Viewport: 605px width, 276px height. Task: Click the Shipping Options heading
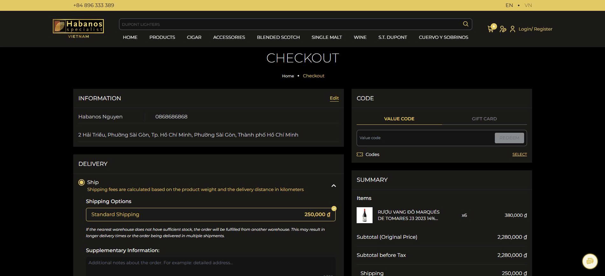[x=109, y=202]
